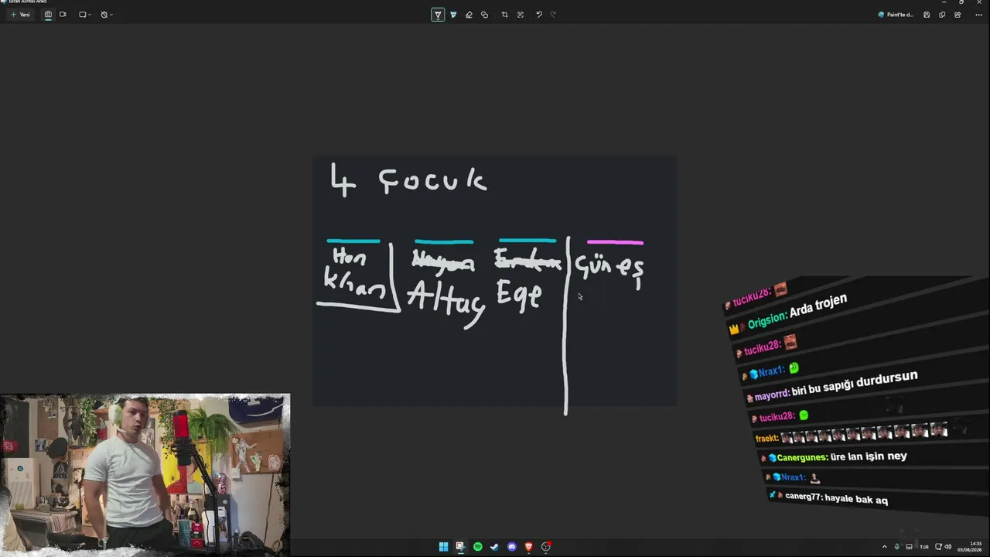Save the snip to a file
The image size is (990, 557).
(927, 15)
